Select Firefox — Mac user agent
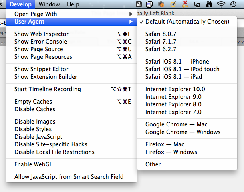This screenshot has height=192, width=244. (x=187, y=144)
